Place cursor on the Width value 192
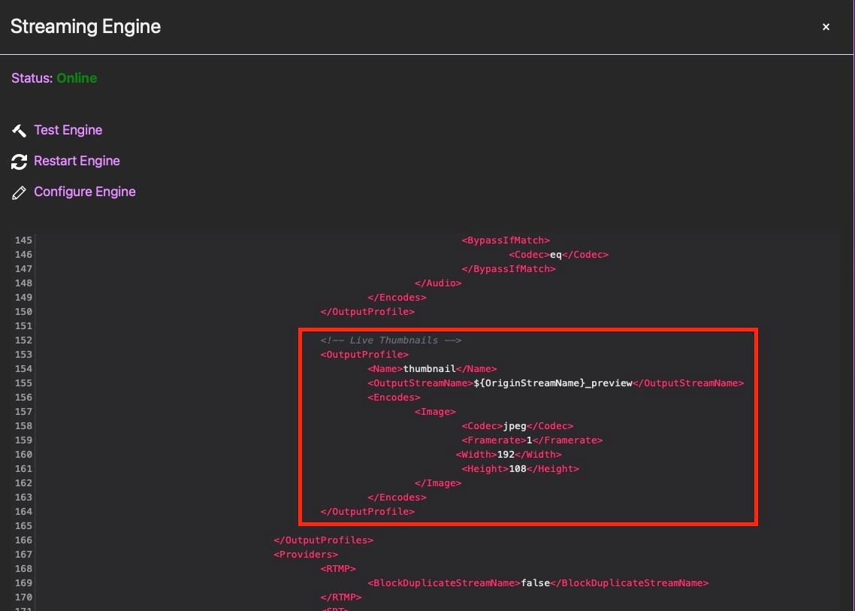This screenshot has height=611, width=855. [x=506, y=455]
